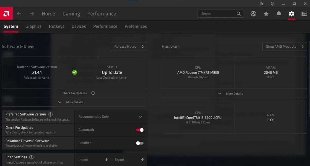Maximize the Radeon Software window
Screen dimensions: 310x166
[294, 4]
